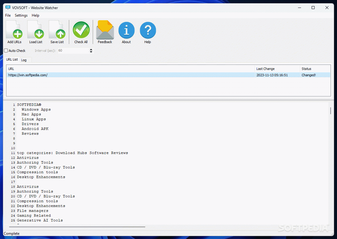
Task: Run the Check All green checkmark
Action: (81, 32)
